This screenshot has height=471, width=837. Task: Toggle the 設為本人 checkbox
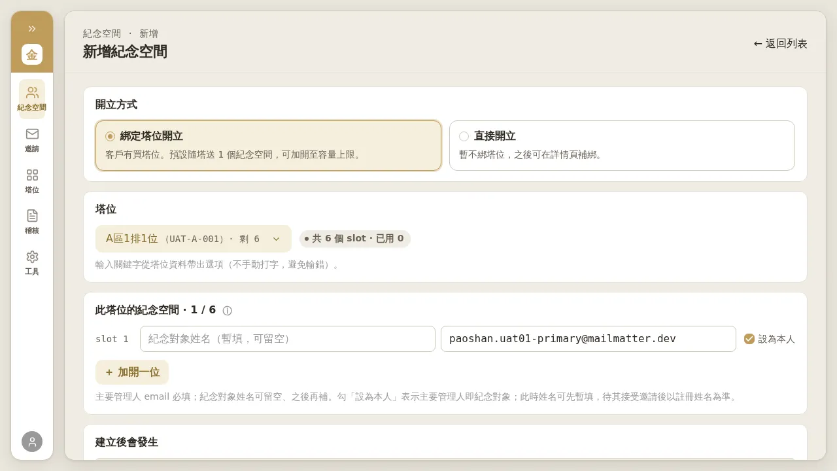pyautogui.click(x=749, y=339)
